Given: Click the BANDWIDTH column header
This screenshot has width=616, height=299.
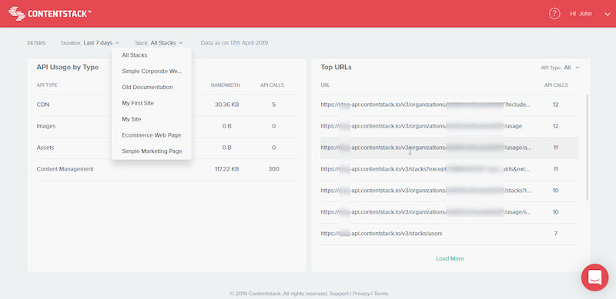Looking at the screenshot, I should point(226,85).
